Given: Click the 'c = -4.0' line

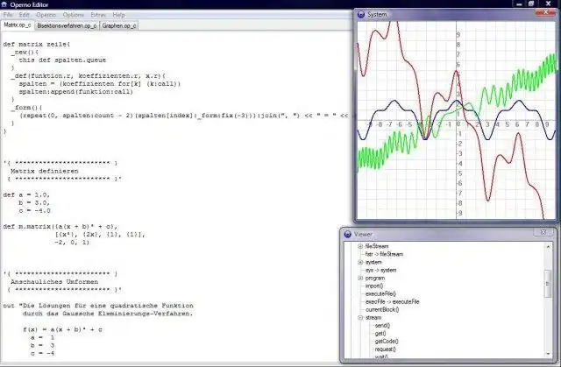Looking at the screenshot, I should pyautogui.click(x=35, y=210).
